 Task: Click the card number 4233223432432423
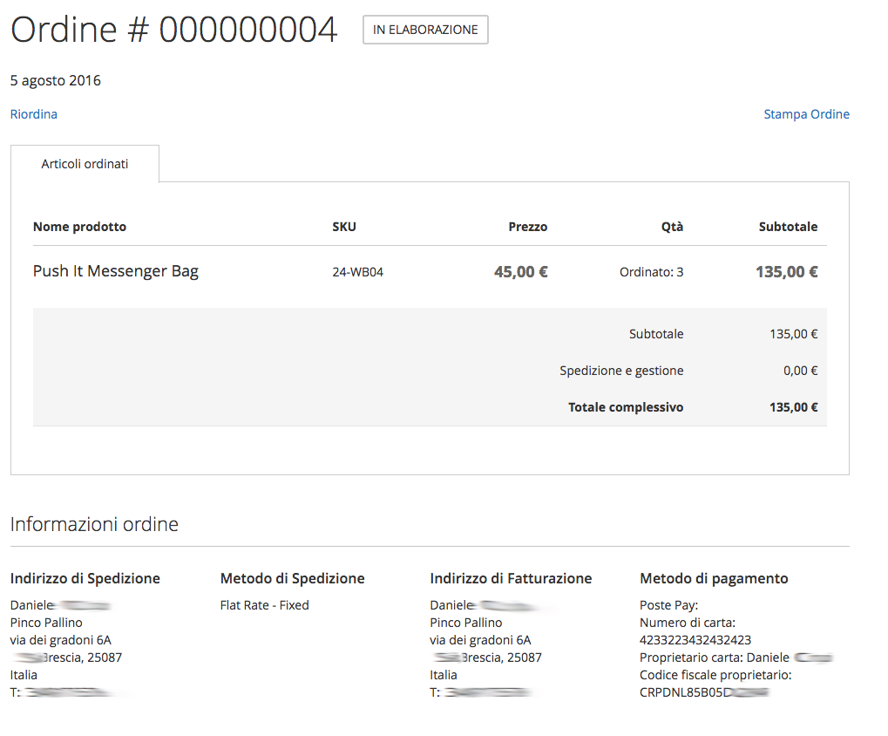click(x=695, y=640)
